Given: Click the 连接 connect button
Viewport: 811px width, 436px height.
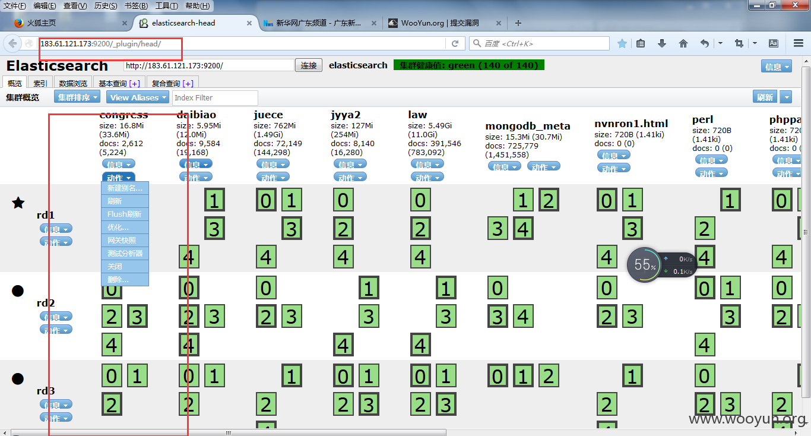Looking at the screenshot, I should click(x=309, y=65).
